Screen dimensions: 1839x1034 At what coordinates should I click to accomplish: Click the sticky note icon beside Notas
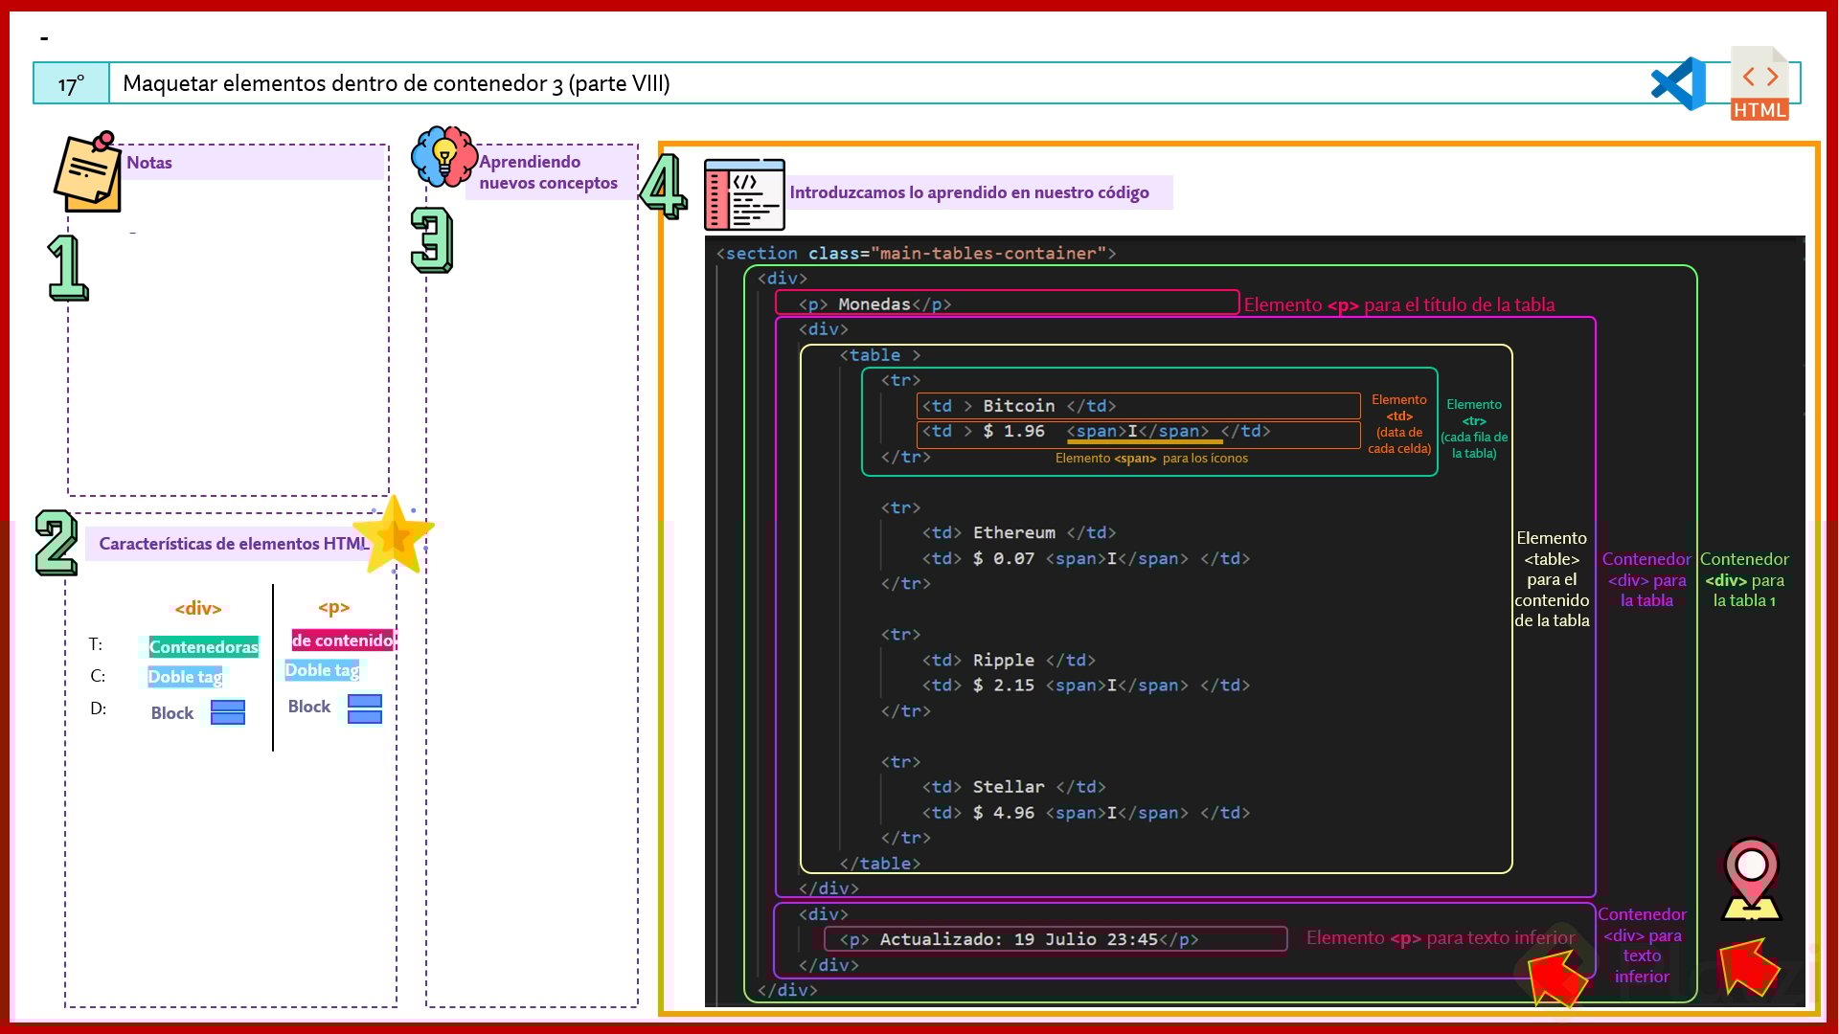tap(87, 172)
